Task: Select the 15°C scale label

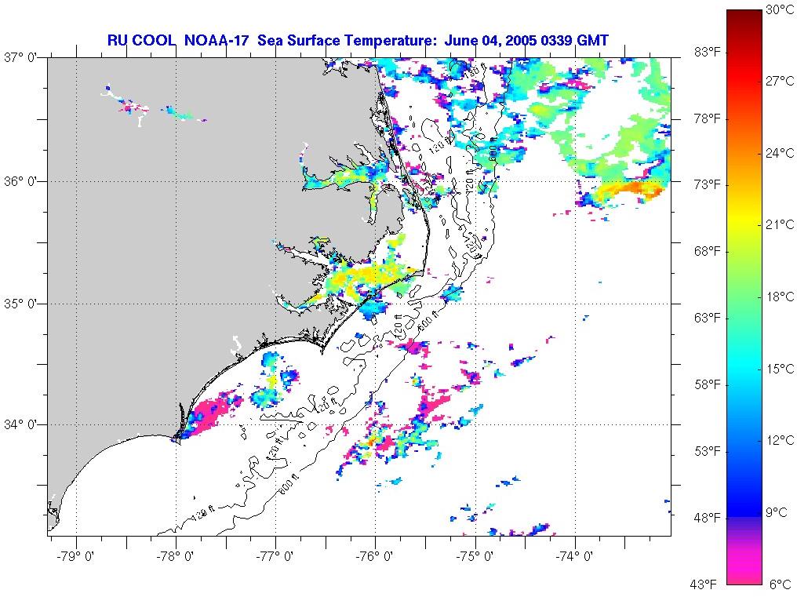Action: pyautogui.click(x=780, y=369)
